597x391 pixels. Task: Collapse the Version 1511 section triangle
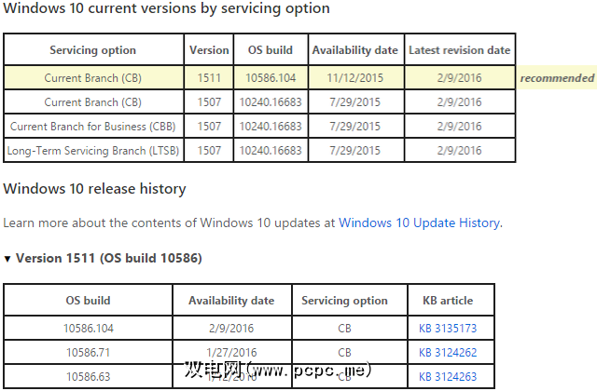pyautogui.click(x=8, y=258)
